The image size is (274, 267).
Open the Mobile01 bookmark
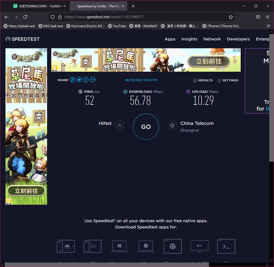coord(143,26)
